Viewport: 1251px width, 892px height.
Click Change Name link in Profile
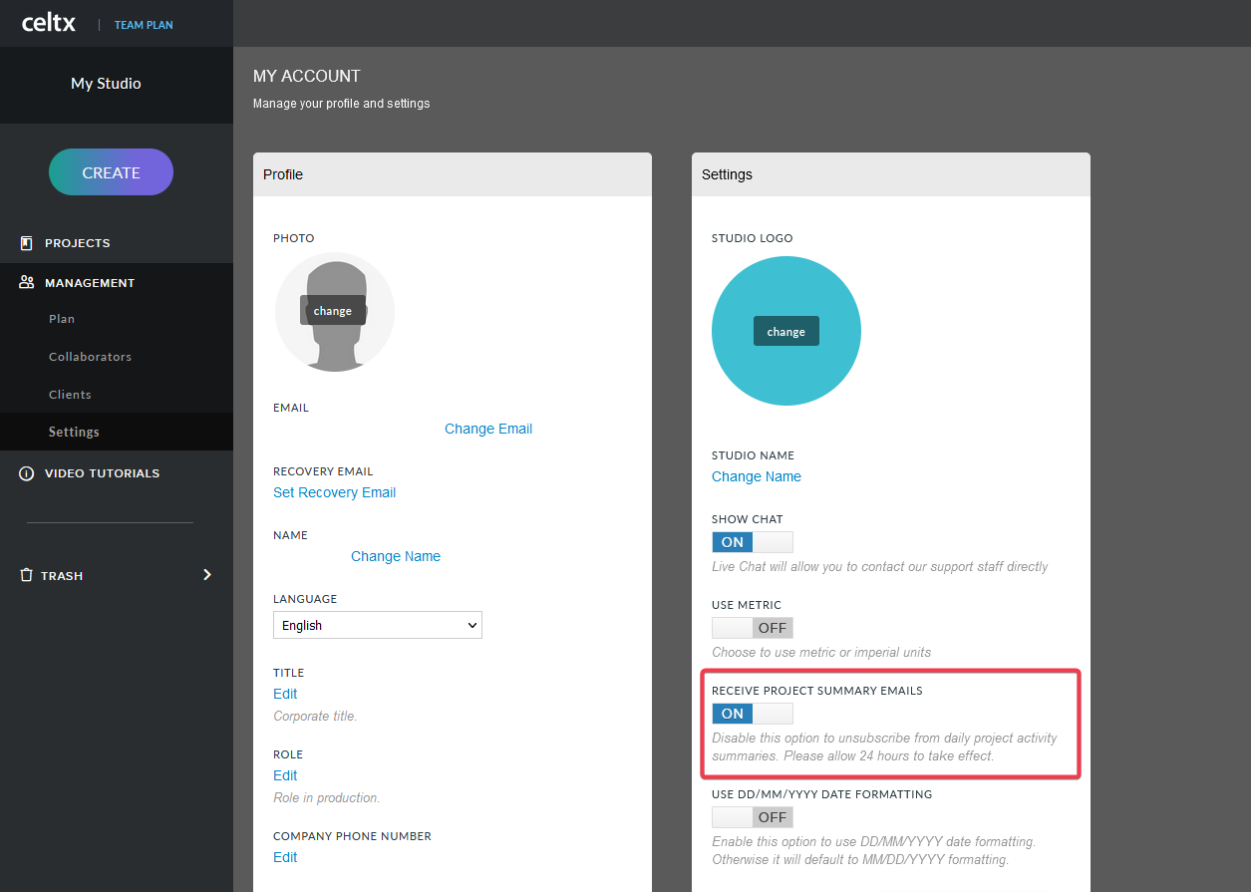pos(396,556)
